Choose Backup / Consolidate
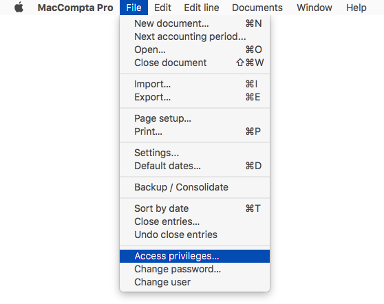 click(195, 187)
